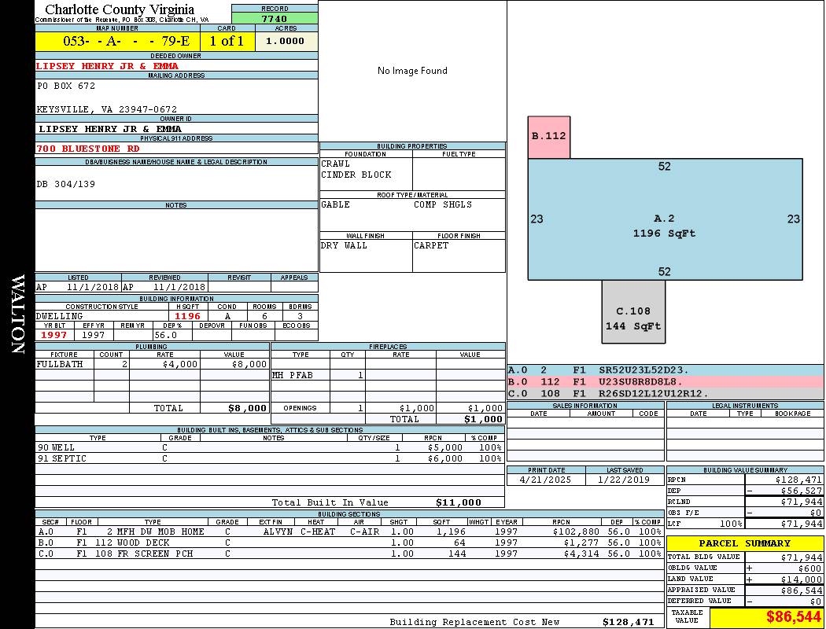This screenshot has height=629, width=826.
Task: Click floor finish value CARPET
Action: point(431,245)
